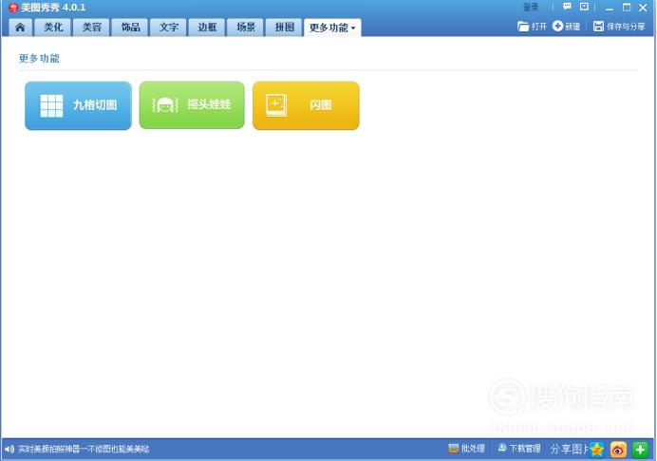Click the speaker announcement icon
The width and height of the screenshot is (657, 461).
coord(9,450)
